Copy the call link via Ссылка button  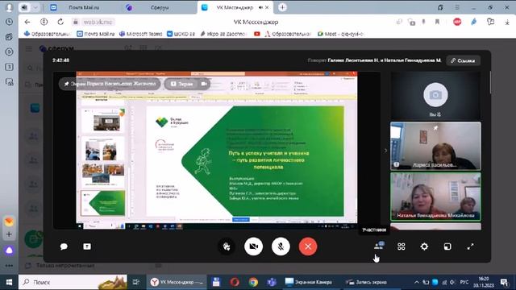(463, 60)
